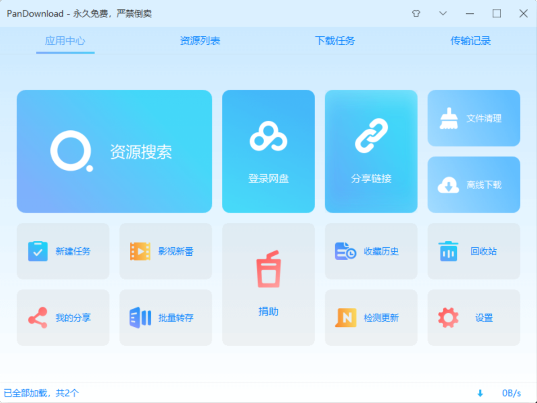Expand the title bar dropdown chevron
The width and height of the screenshot is (537, 403).
click(443, 13)
